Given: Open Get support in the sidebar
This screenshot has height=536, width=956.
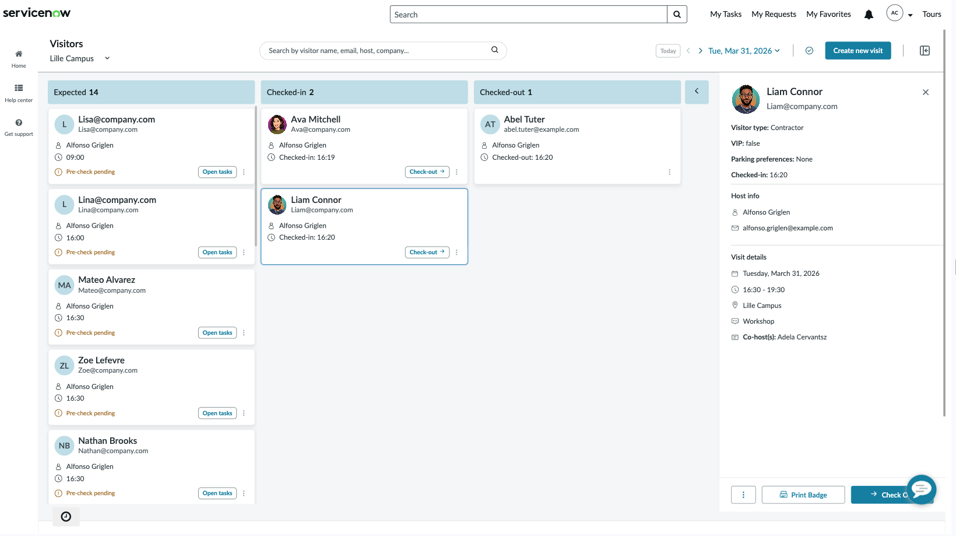Looking at the screenshot, I should point(19,127).
